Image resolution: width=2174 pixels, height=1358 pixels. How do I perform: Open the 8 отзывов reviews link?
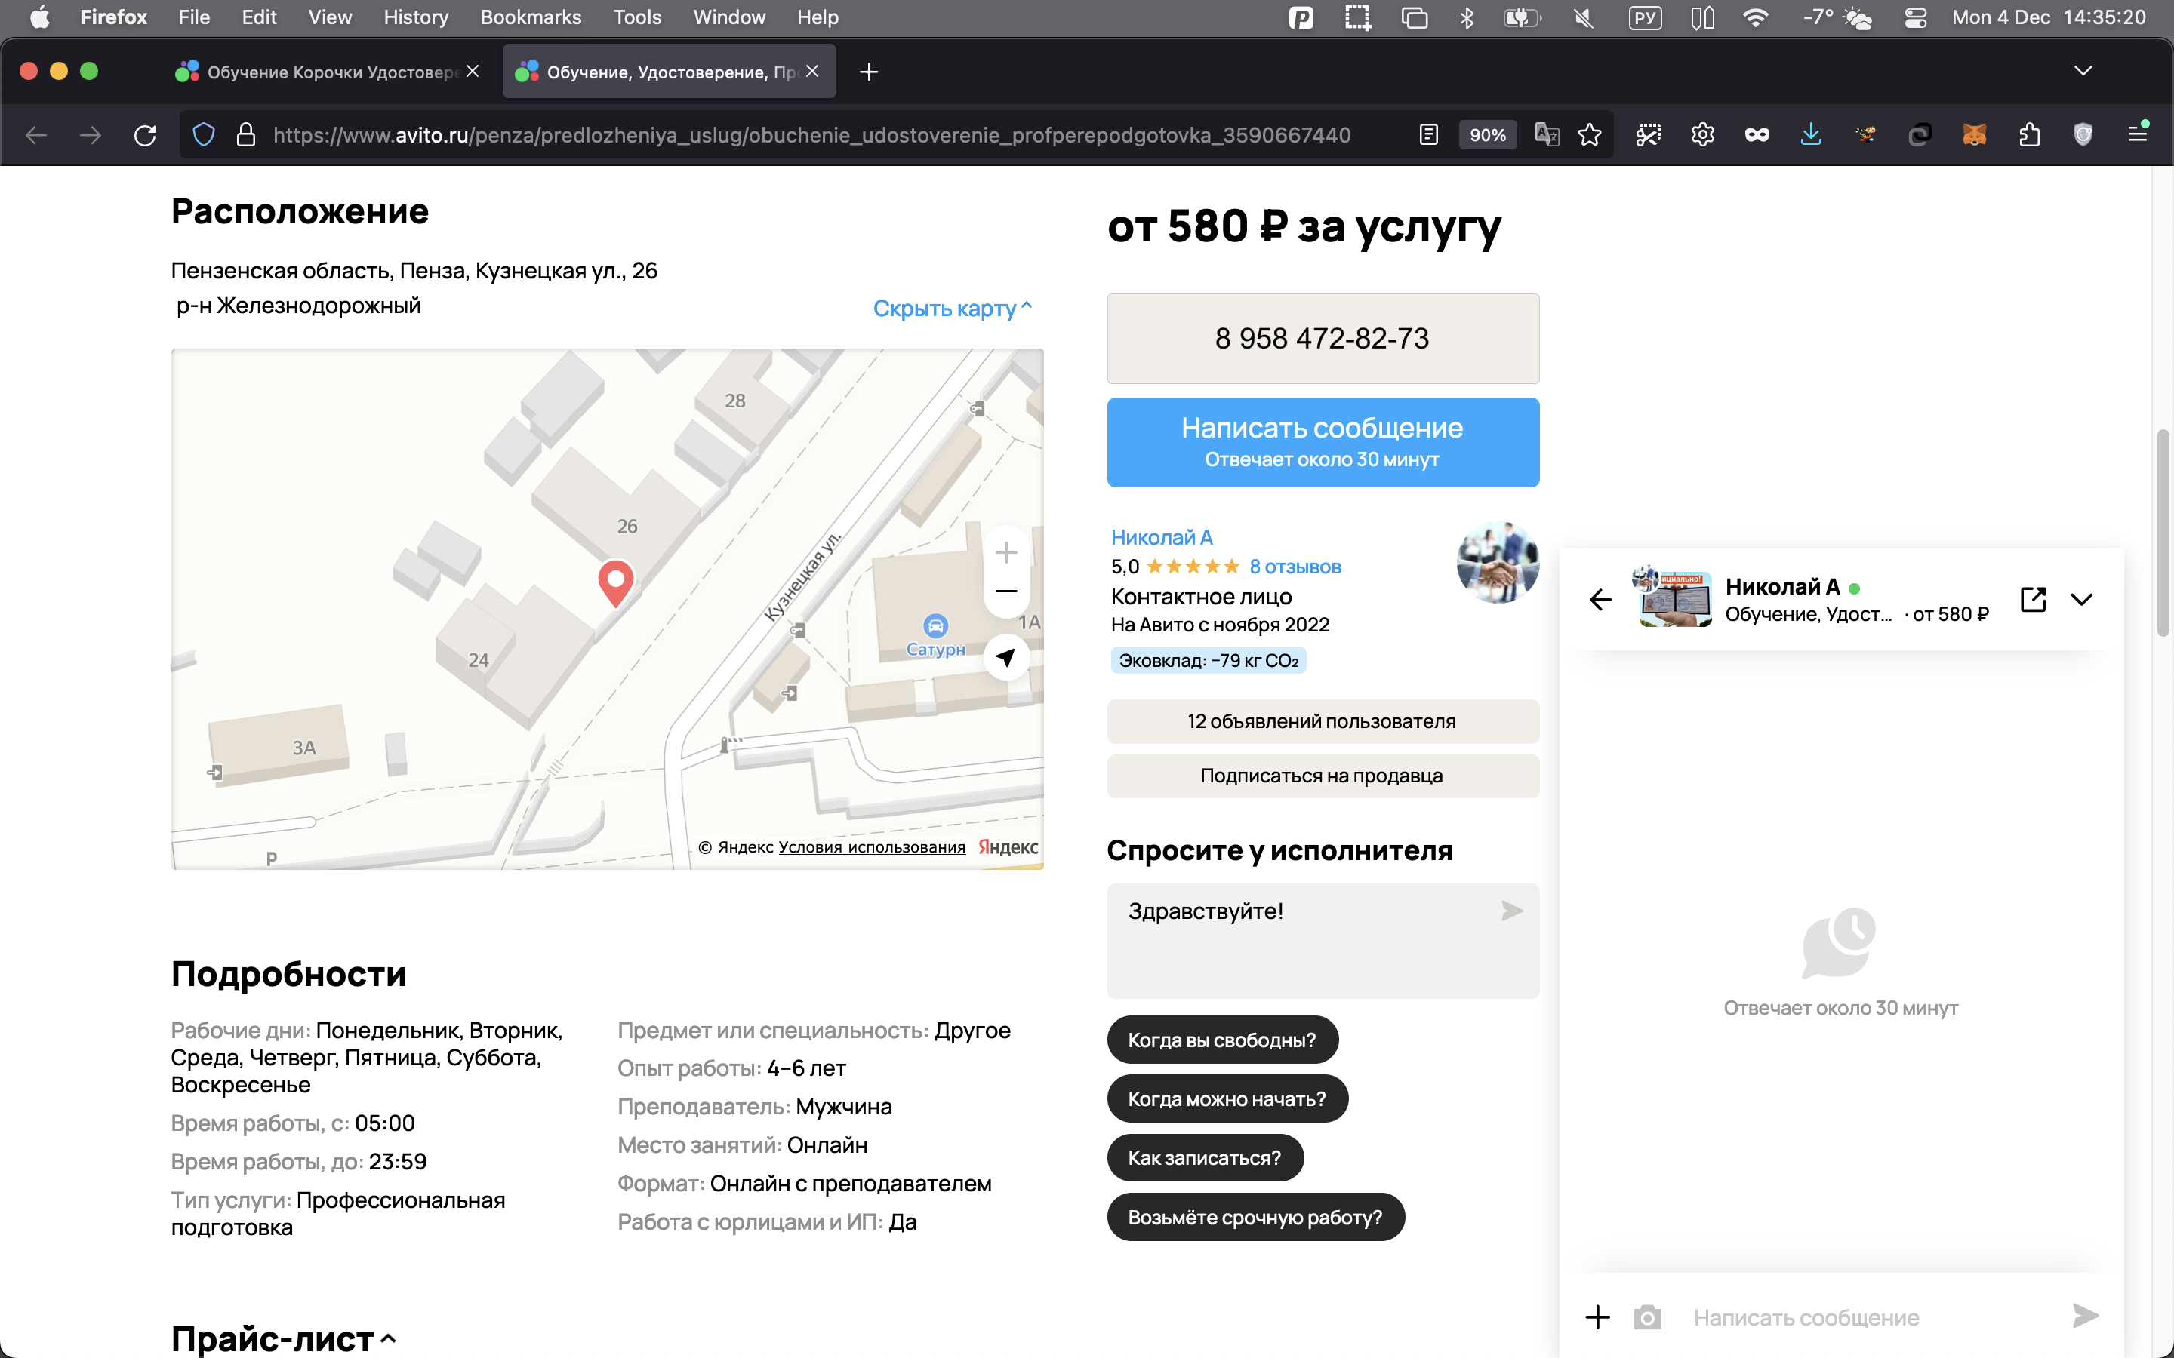tap(1295, 567)
